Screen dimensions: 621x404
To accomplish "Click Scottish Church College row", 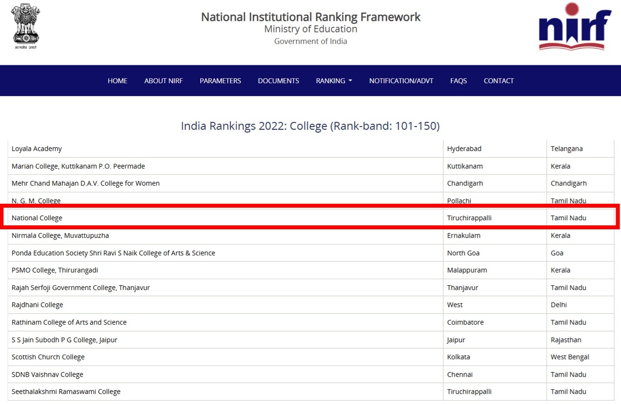I will 48,357.
